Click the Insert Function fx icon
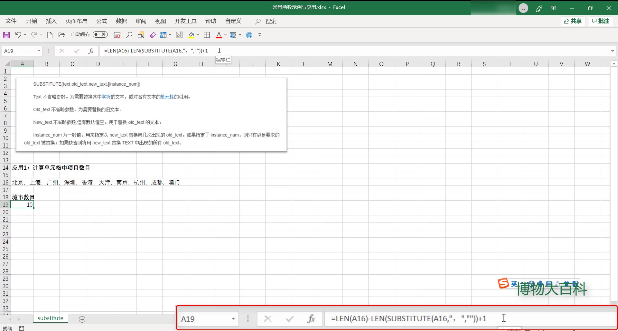618x331 pixels. [91, 51]
